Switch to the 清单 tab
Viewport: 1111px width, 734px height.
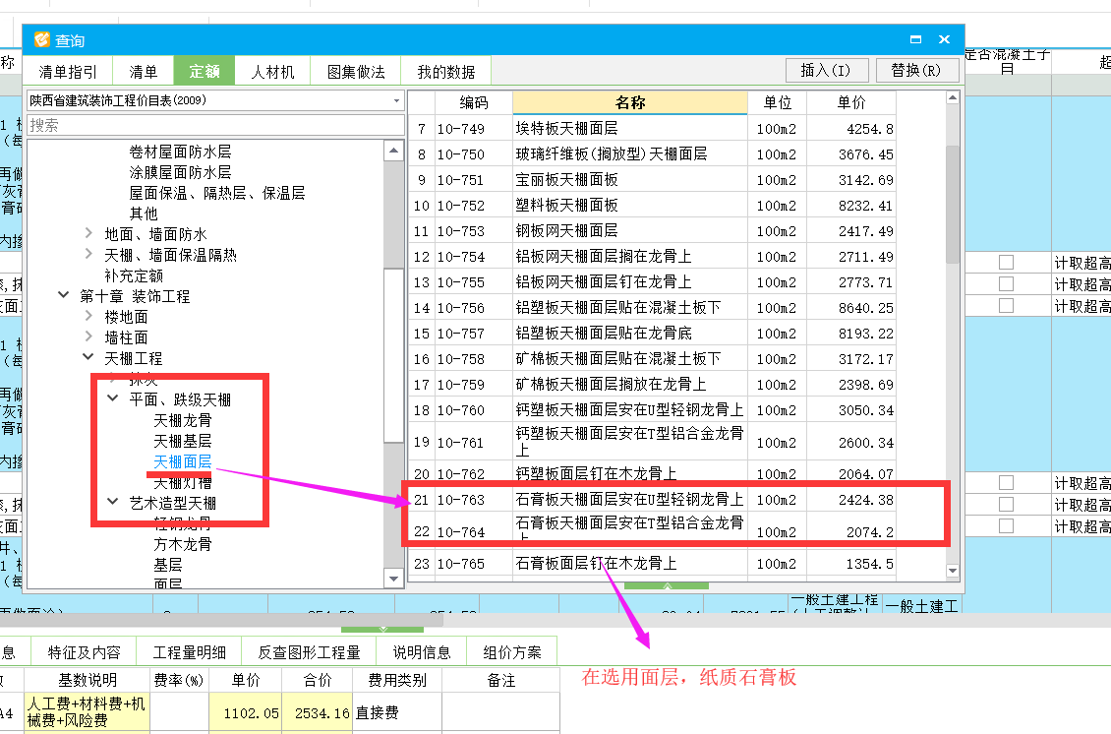[144, 72]
